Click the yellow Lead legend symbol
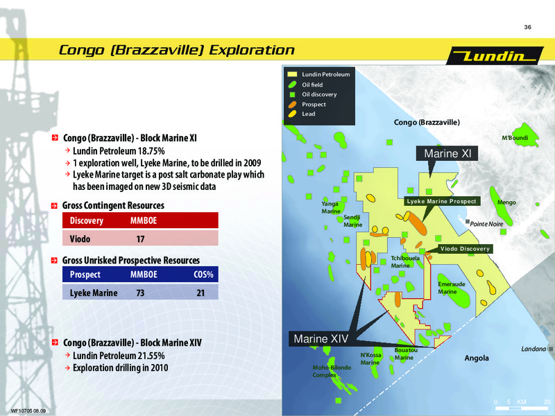The height and width of the screenshot is (416, 555). [292, 114]
